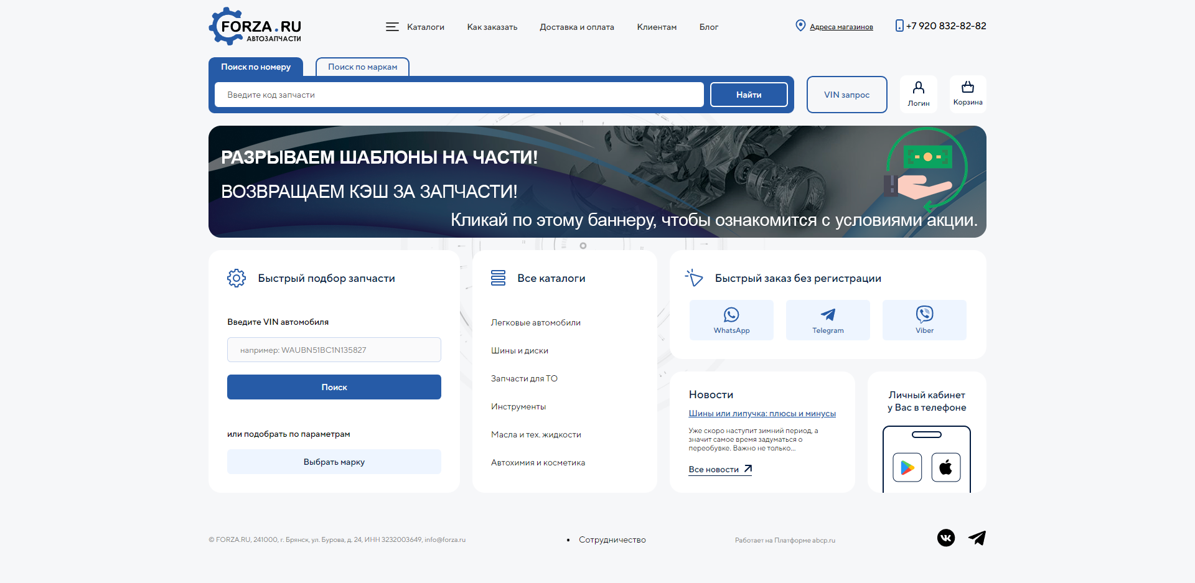Select the Поиск по номеру tab
The image size is (1195, 583).
[x=256, y=67]
